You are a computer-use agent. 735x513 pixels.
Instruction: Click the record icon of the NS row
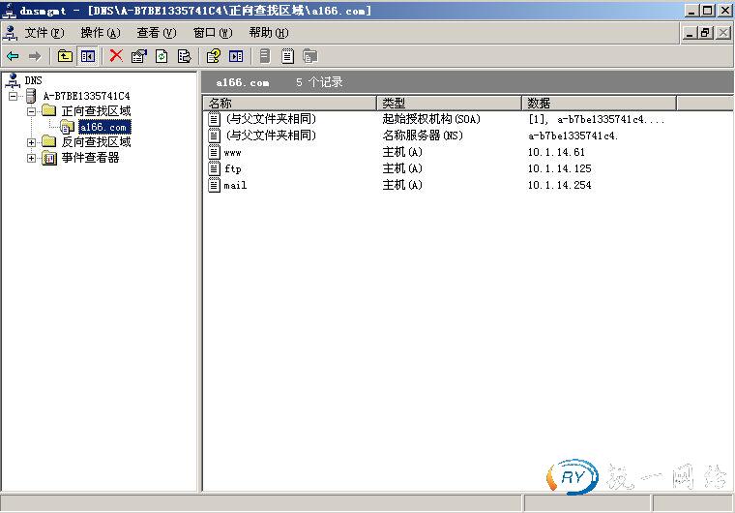(214, 136)
